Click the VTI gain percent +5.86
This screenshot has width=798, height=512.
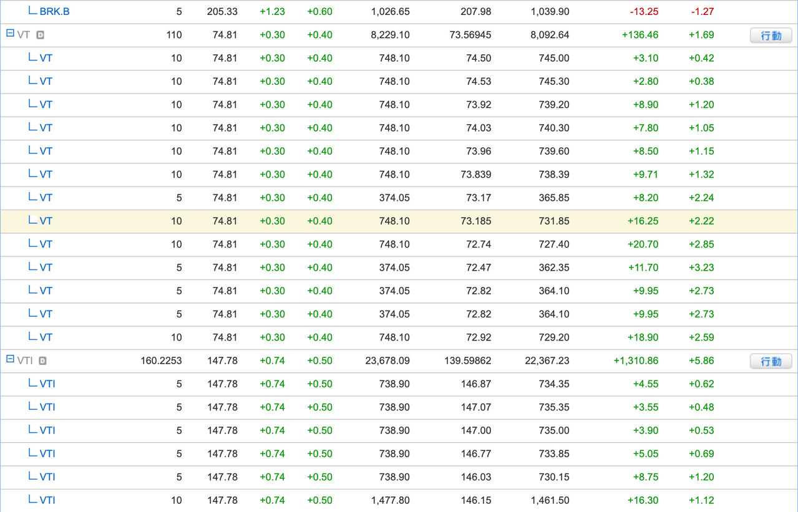coord(701,360)
